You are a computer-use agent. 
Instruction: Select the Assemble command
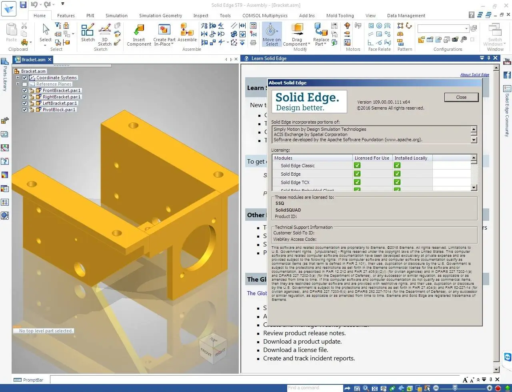coord(187,32)
